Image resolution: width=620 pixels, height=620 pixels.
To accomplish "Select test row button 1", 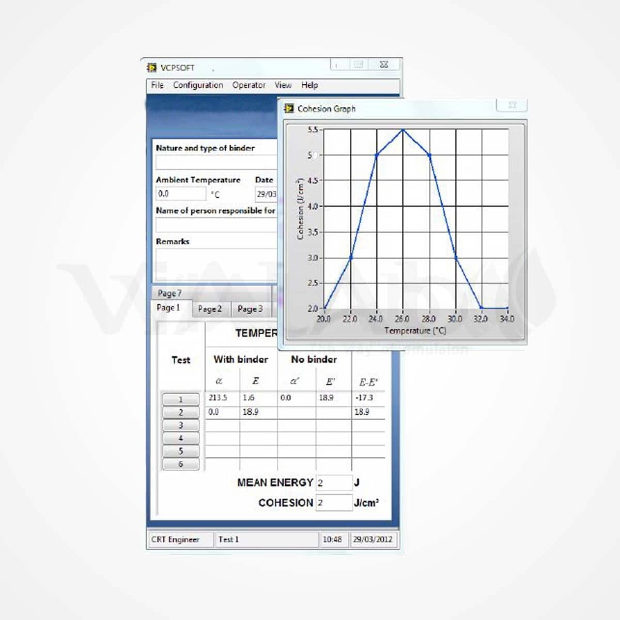I will (181, 399).
